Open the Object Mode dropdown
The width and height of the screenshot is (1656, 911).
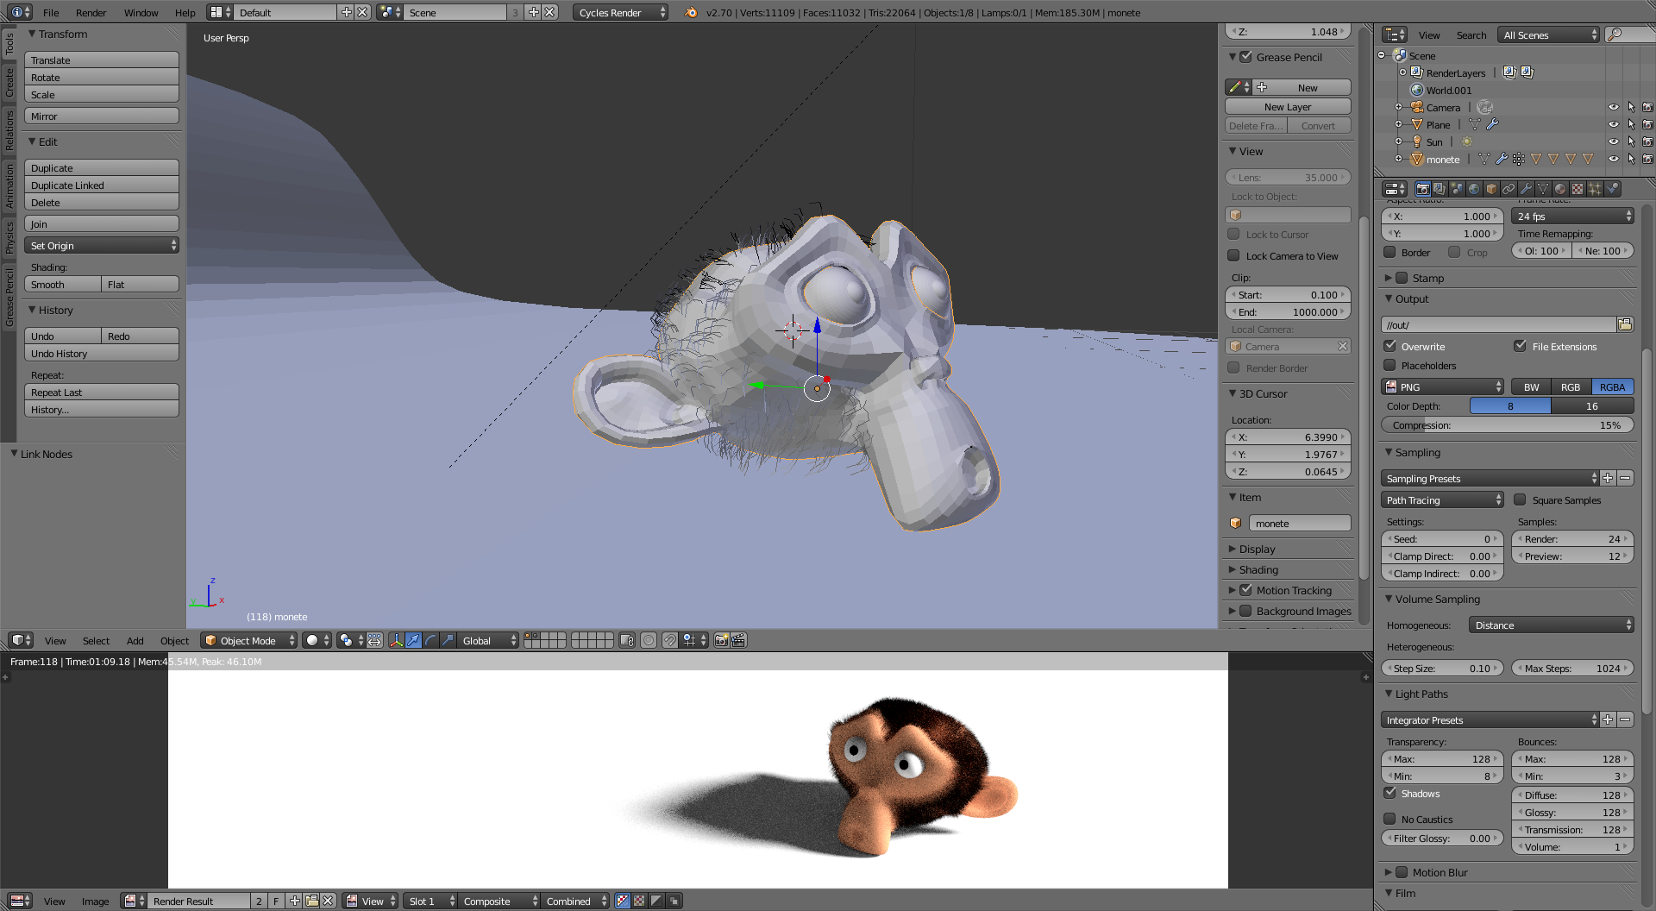249,640
